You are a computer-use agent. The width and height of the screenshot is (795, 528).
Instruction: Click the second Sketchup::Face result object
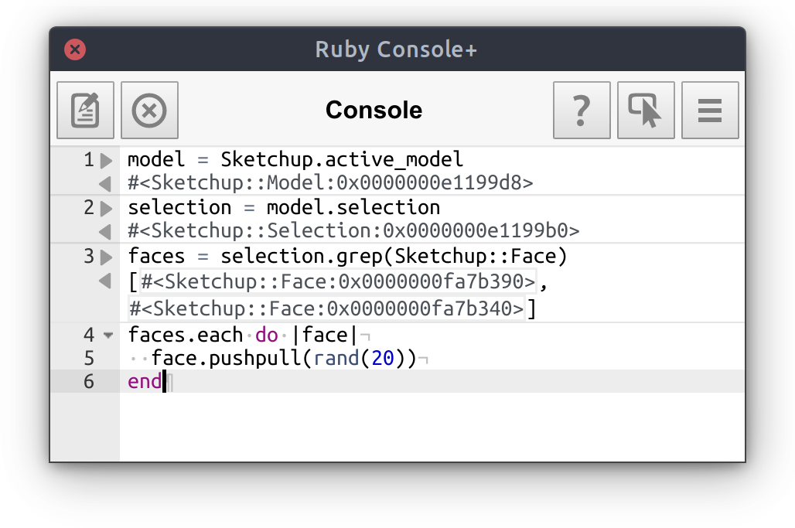pos(327,308)
